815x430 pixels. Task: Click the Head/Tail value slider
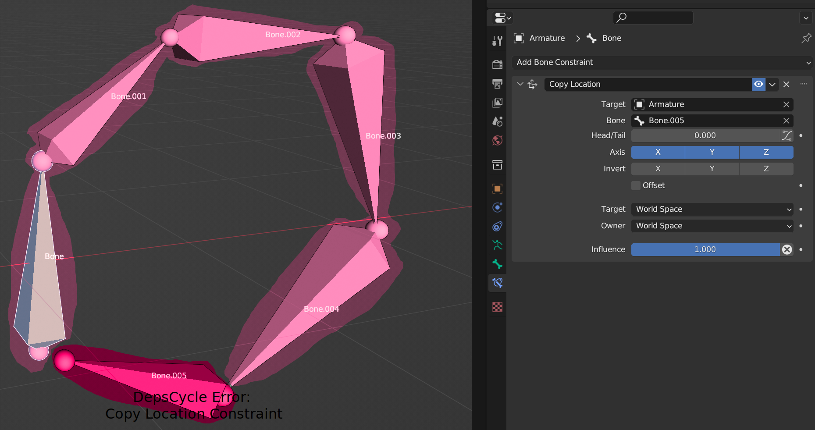[705, 135]
